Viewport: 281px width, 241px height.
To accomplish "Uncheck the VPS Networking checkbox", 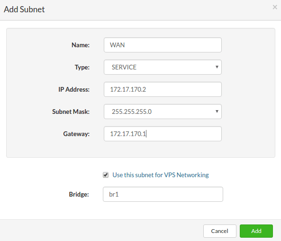I will 106,175.
